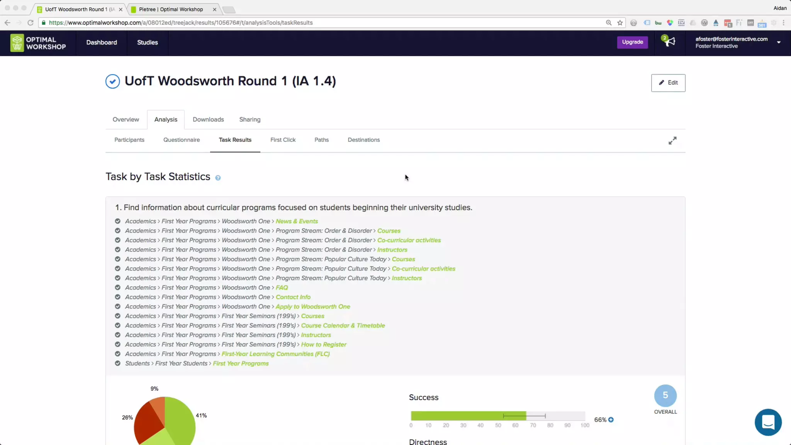Bookmark page with the star icon
This screenshot has width=791, height=445.
pyautogui.click(x=620, y=23)
